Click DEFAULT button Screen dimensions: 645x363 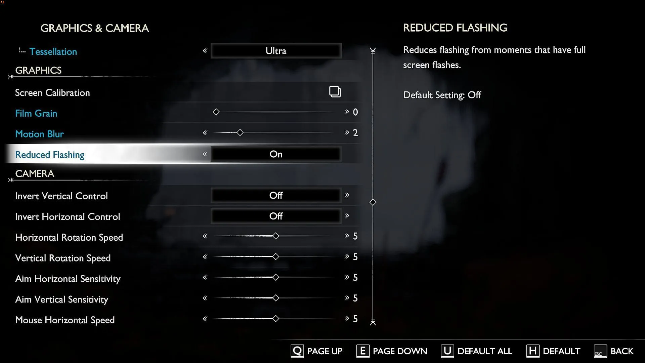coord(553,351)
